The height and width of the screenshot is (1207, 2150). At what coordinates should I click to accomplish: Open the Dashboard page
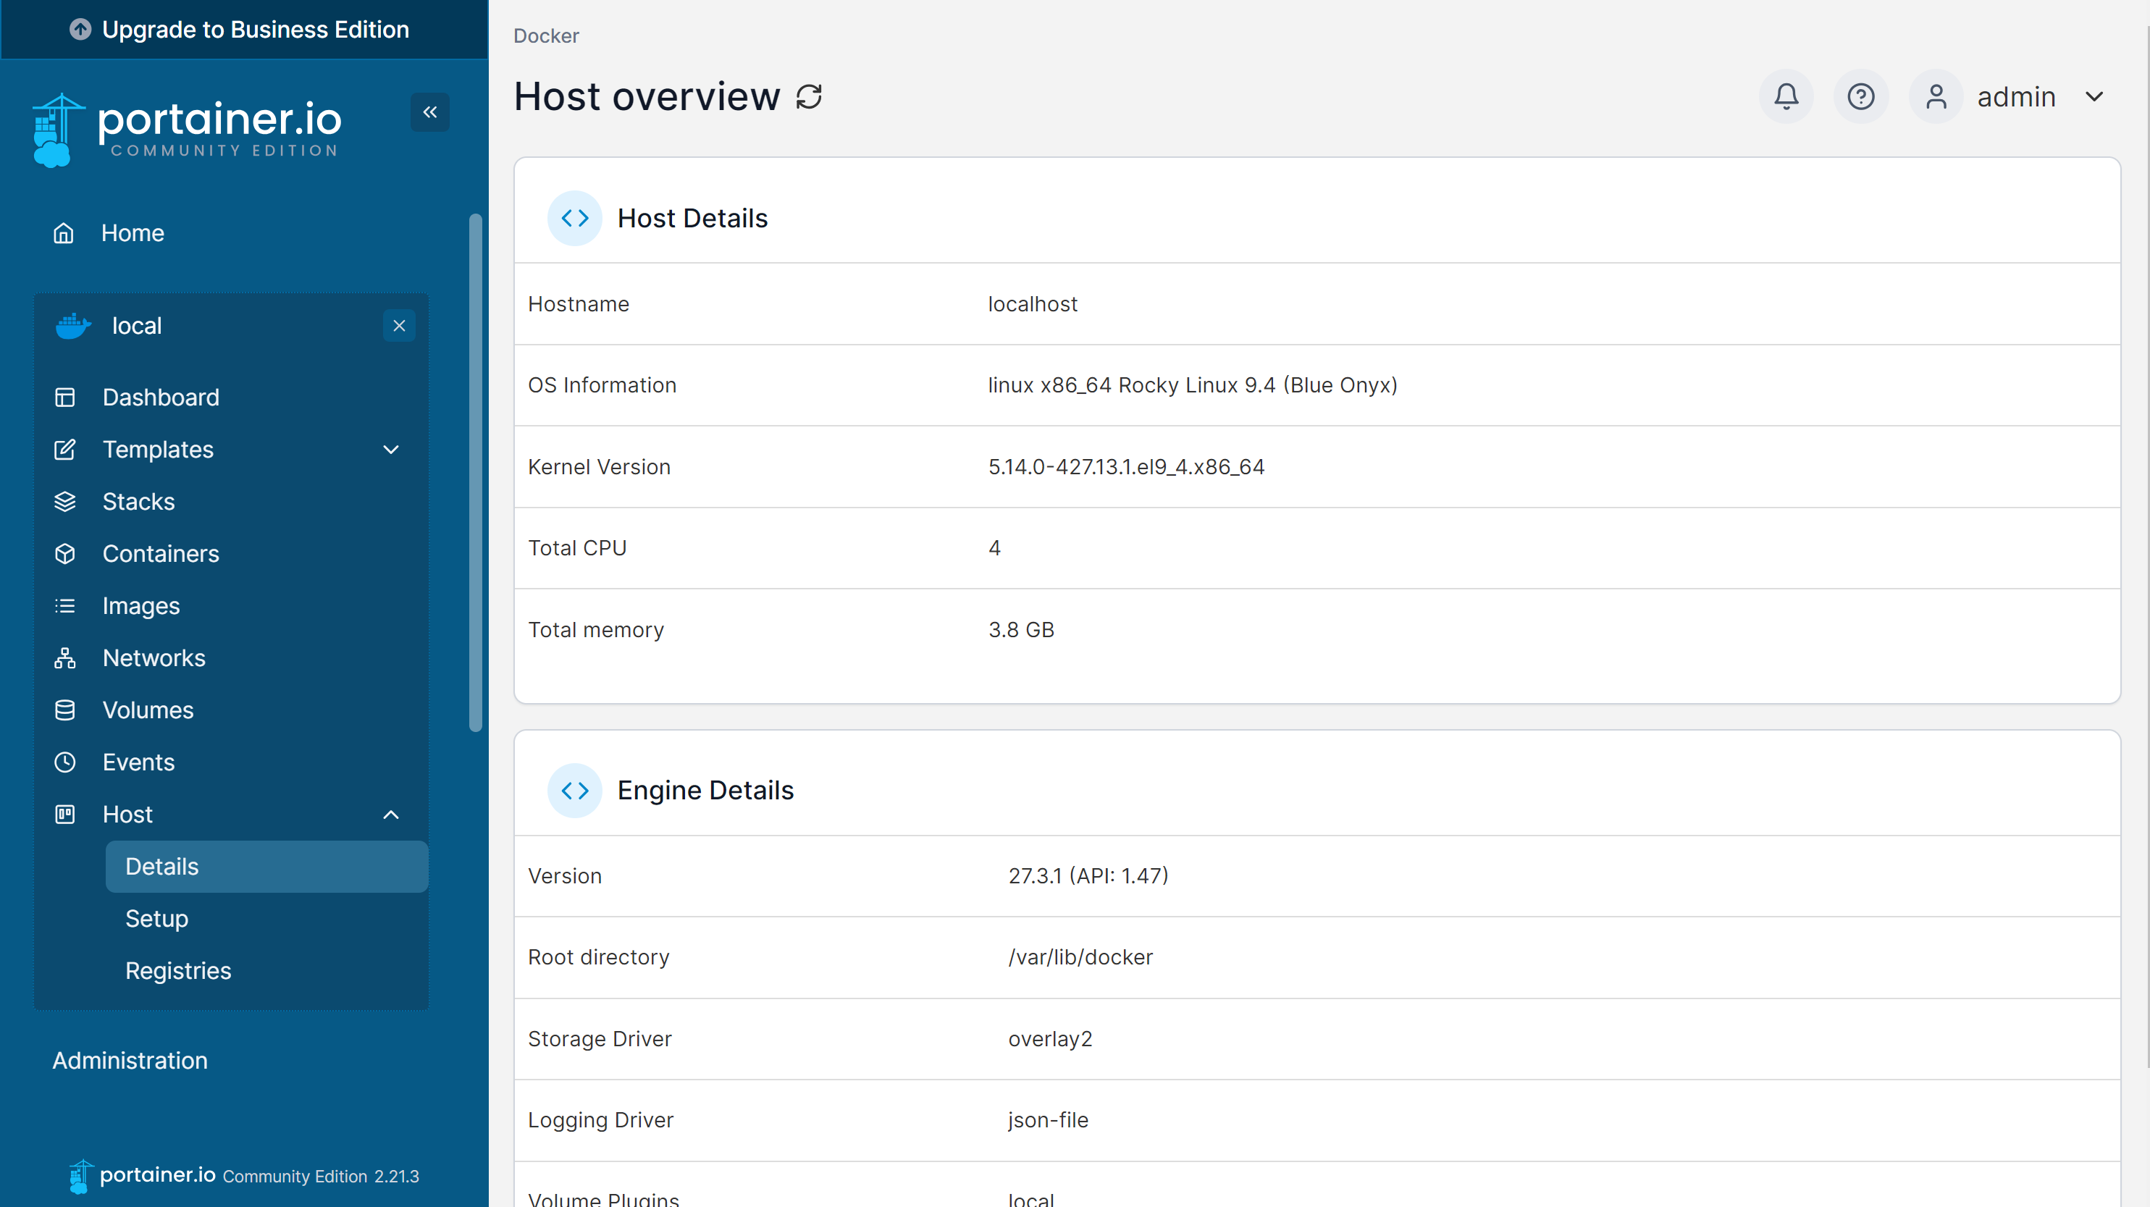click(161, 398)
